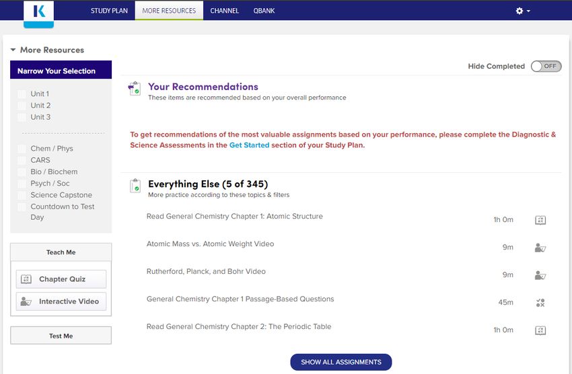Filter by Interactive Video

point(61,301)
